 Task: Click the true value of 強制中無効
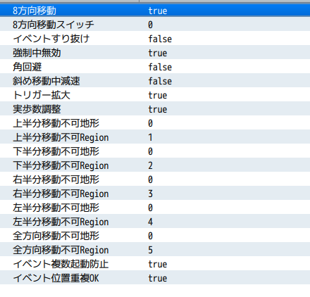158,53
